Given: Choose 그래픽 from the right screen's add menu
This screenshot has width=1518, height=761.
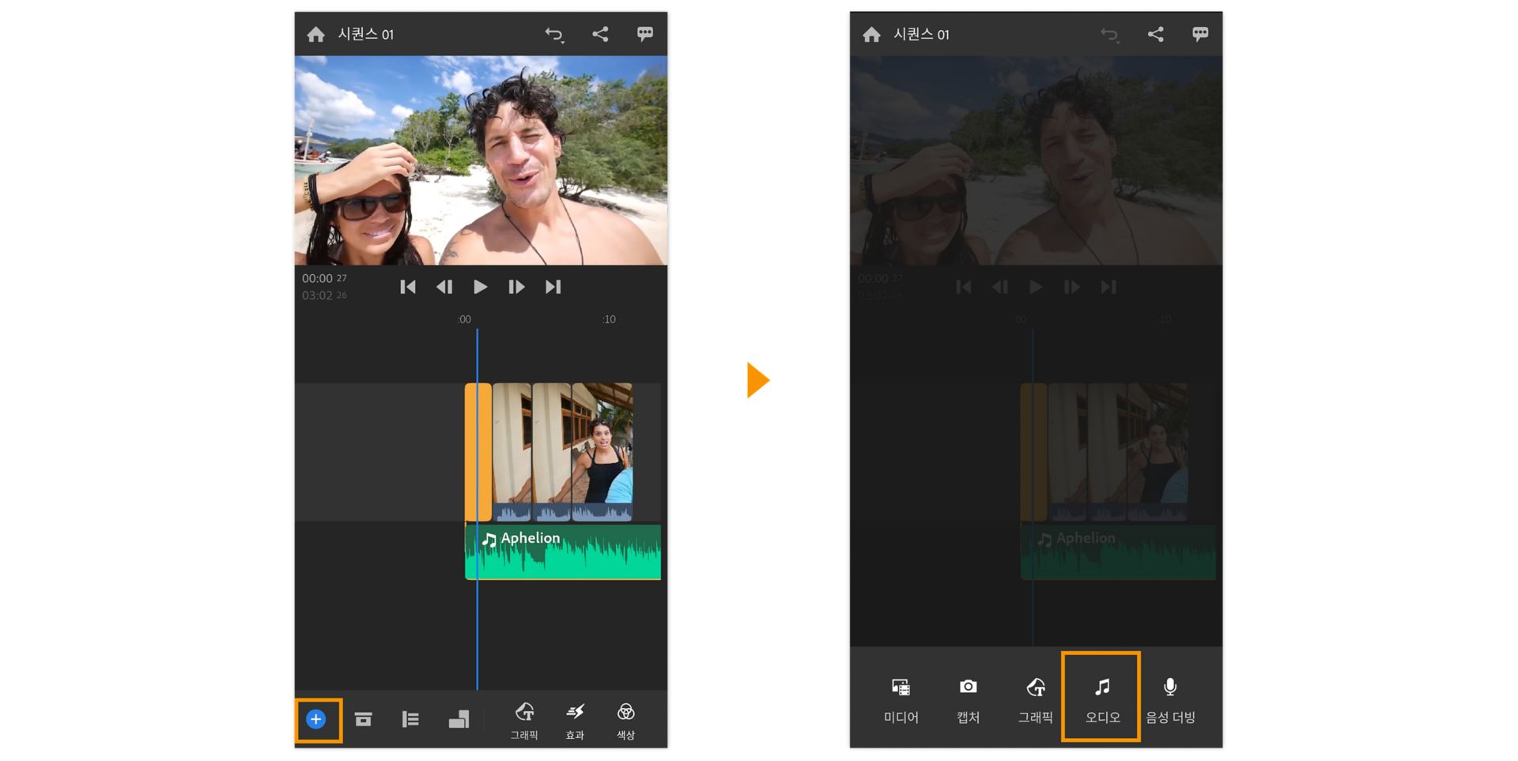Looking at the screenshot, I should [1035, 700].
